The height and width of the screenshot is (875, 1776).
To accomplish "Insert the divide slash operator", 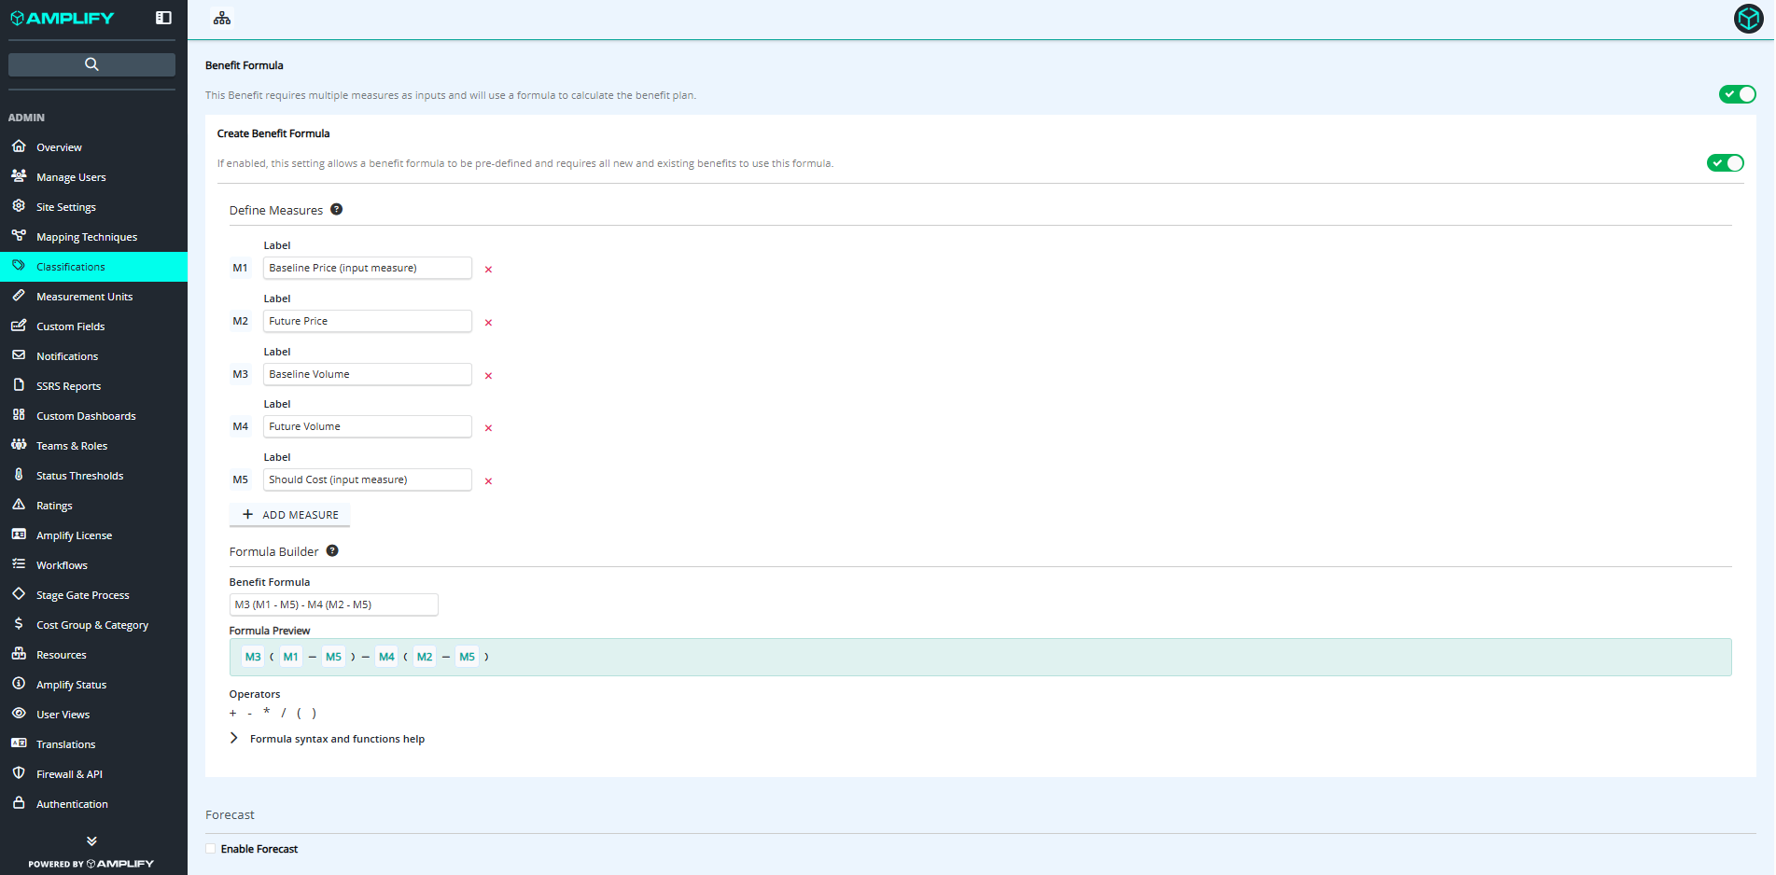I will (284, 713).
